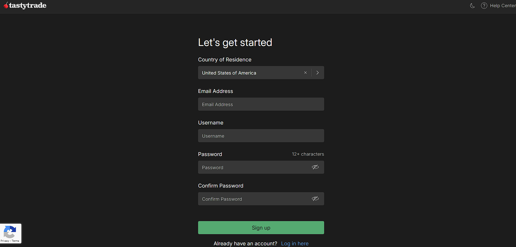
Task: Focus the Email Address input field
Action: pyautogui.click(x=261, y=104)
